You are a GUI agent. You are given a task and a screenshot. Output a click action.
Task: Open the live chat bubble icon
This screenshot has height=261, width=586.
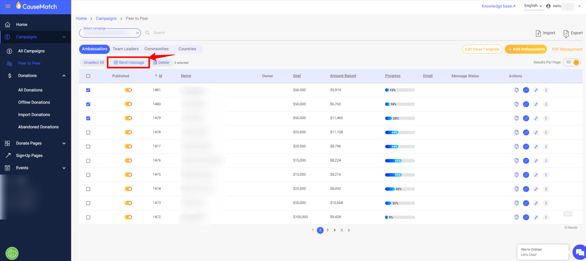point(580,252)
